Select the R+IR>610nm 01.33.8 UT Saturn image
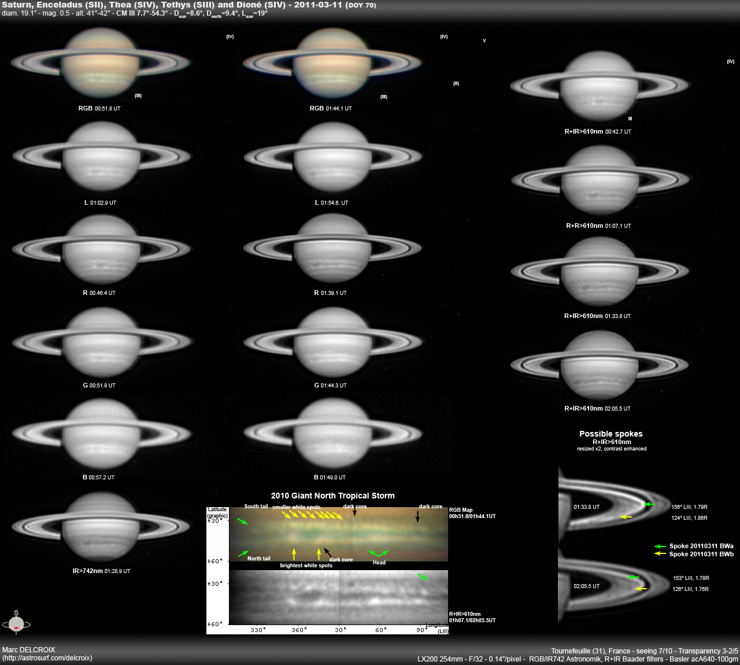Image resolution: width=740 pixels, height=665 pixels. [x=600, y=272]
